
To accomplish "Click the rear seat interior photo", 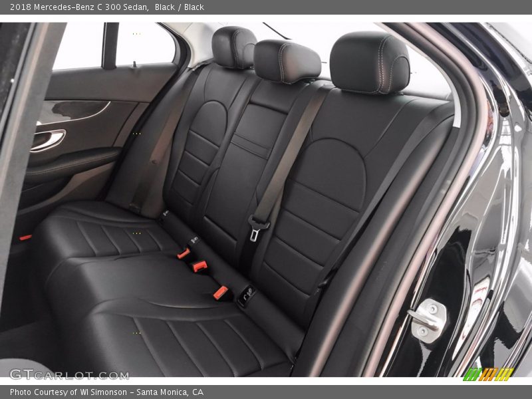I will 266,199.
